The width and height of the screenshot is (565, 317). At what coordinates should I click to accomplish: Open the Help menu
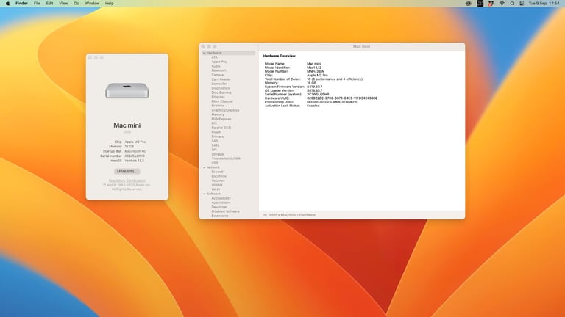(109, 3)
